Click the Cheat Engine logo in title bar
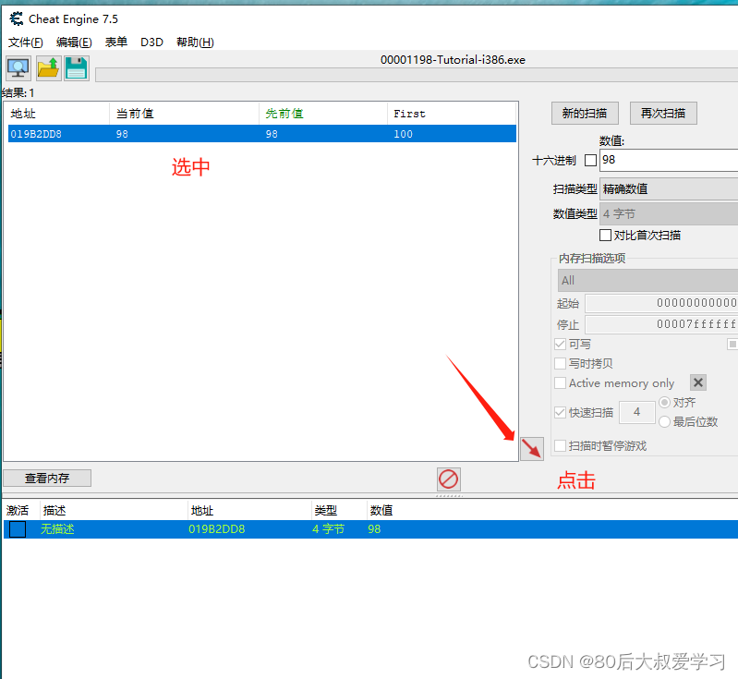 point(17,18)
